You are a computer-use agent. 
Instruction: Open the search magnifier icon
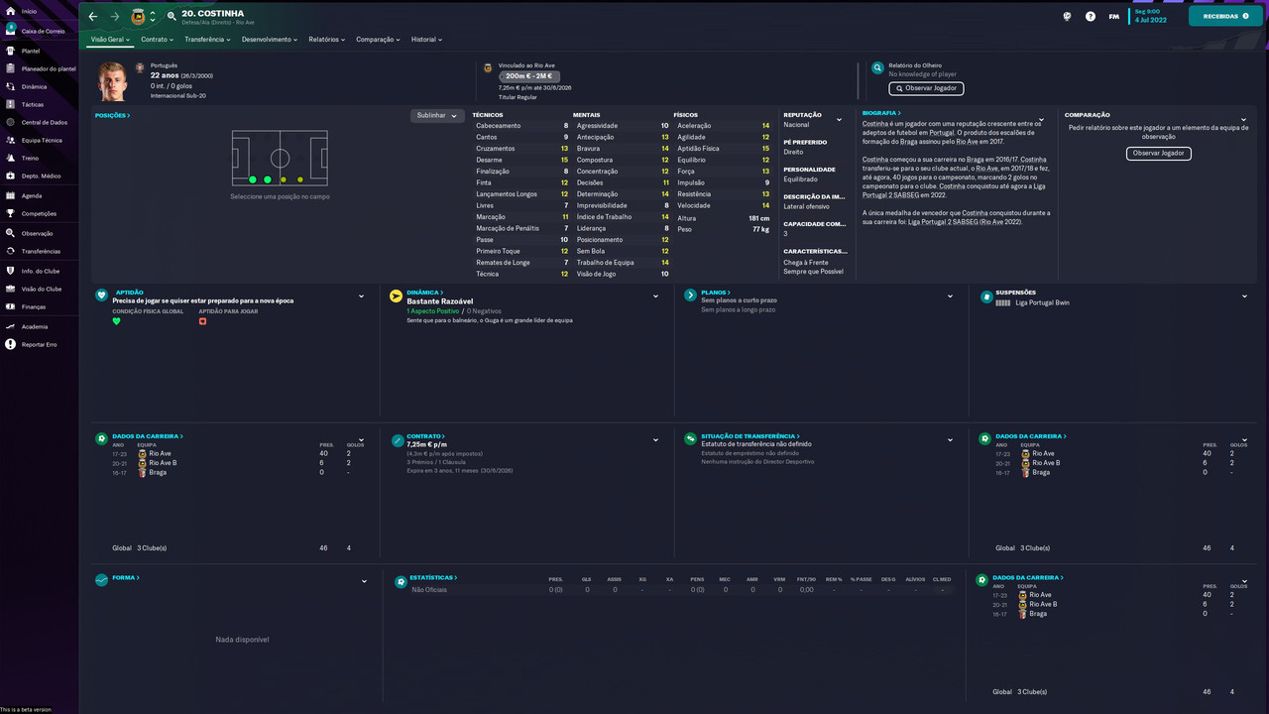coord(172,16)
